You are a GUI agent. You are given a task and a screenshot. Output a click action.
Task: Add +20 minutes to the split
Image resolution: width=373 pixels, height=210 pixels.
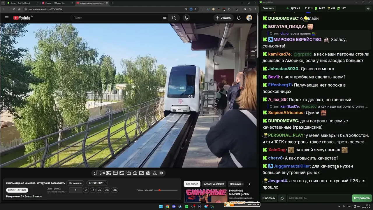pyautogui.click(x=115, y=190)
